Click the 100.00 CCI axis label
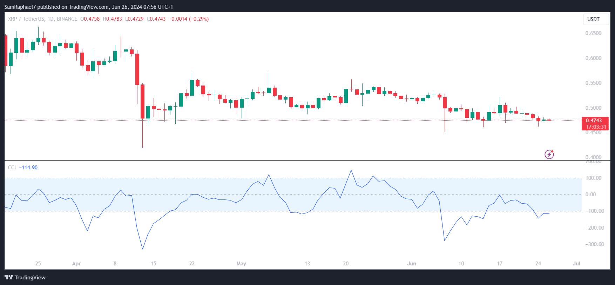 pos(593,178)
